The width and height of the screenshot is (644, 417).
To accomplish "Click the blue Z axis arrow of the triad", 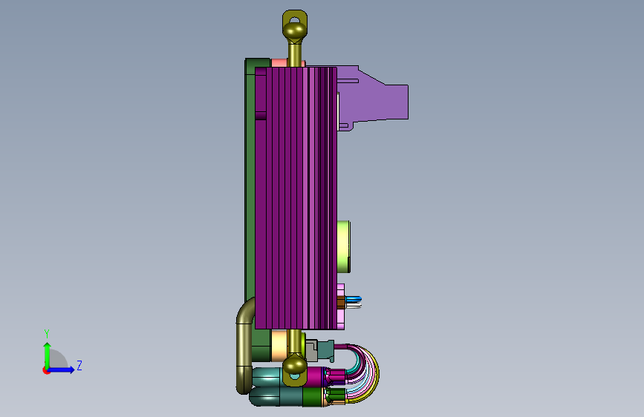I will point(61,370).
